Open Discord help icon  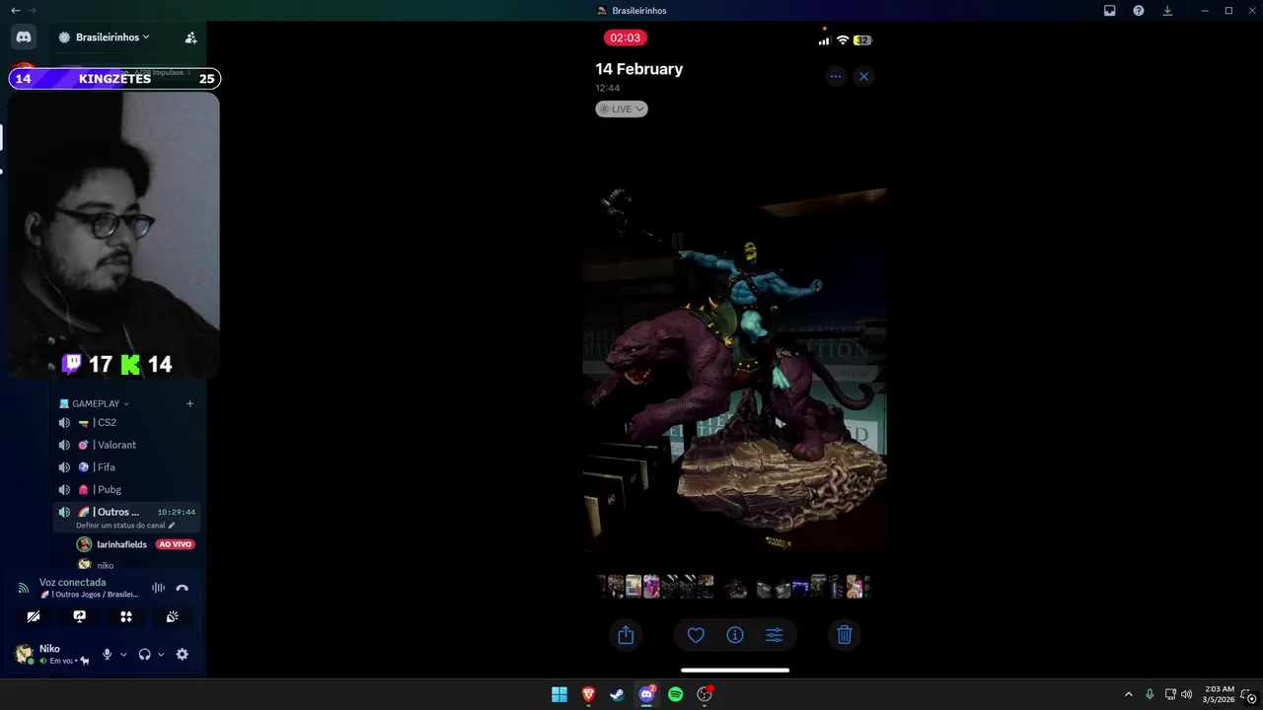point(1139,10)
